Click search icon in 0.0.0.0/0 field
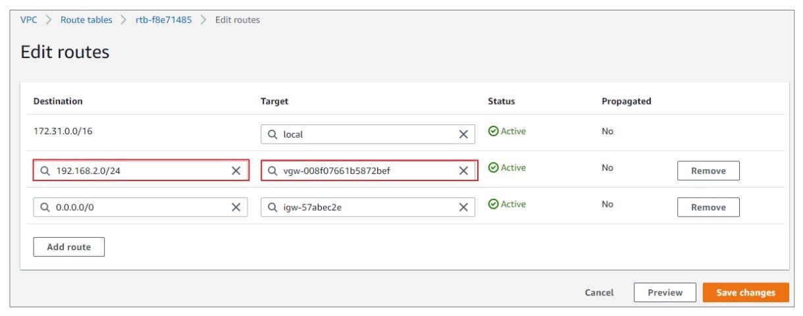This screenshot has width=803, height=316. tap(45, 207)
